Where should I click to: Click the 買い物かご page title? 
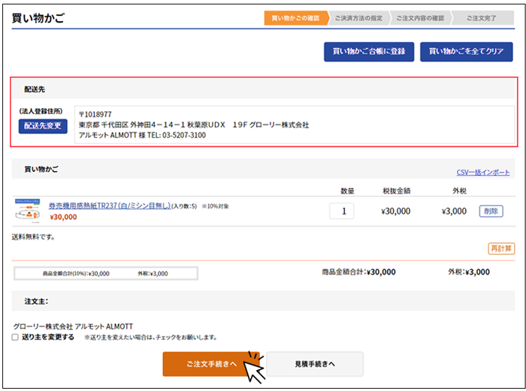[38, 18]
